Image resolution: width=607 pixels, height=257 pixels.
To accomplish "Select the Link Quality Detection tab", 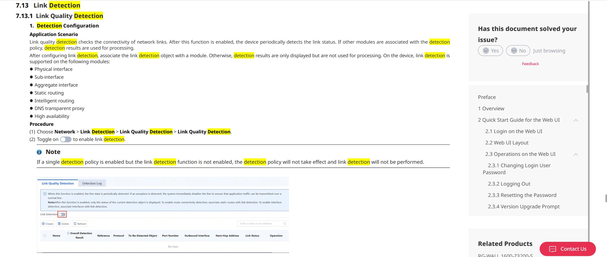I will click(x=58, y=183).
